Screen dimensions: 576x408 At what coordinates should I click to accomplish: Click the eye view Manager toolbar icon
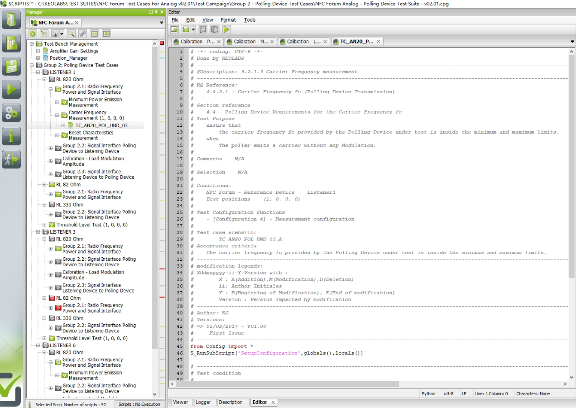[106, 34]
